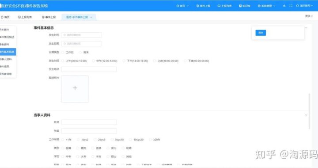The width and height of the screenshot is (318, 168).
Task: Switch to the 上报列表 page tab
Action: pos(25,17)
